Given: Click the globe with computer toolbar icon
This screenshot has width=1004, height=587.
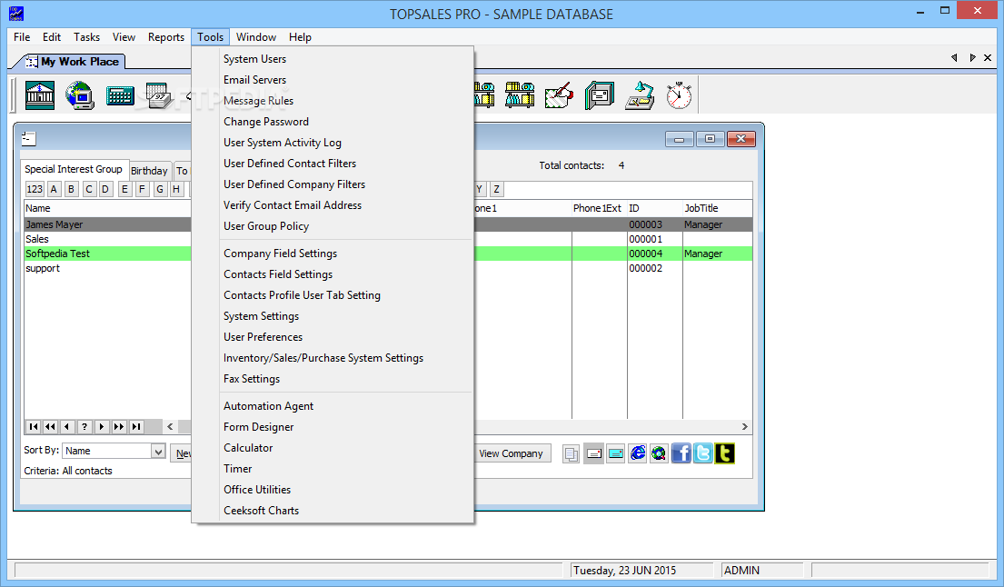Looking at the screenshot, I should click(79, 95).
